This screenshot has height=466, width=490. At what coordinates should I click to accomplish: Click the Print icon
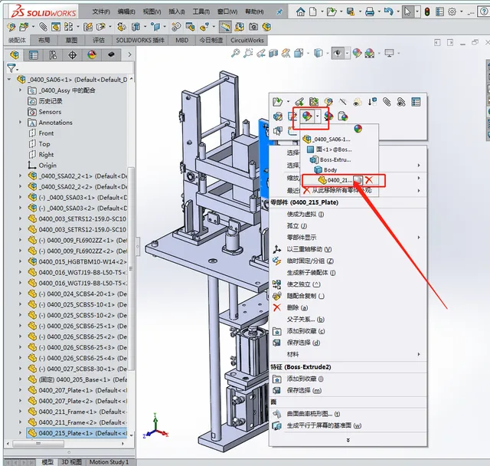pos(370,12)
